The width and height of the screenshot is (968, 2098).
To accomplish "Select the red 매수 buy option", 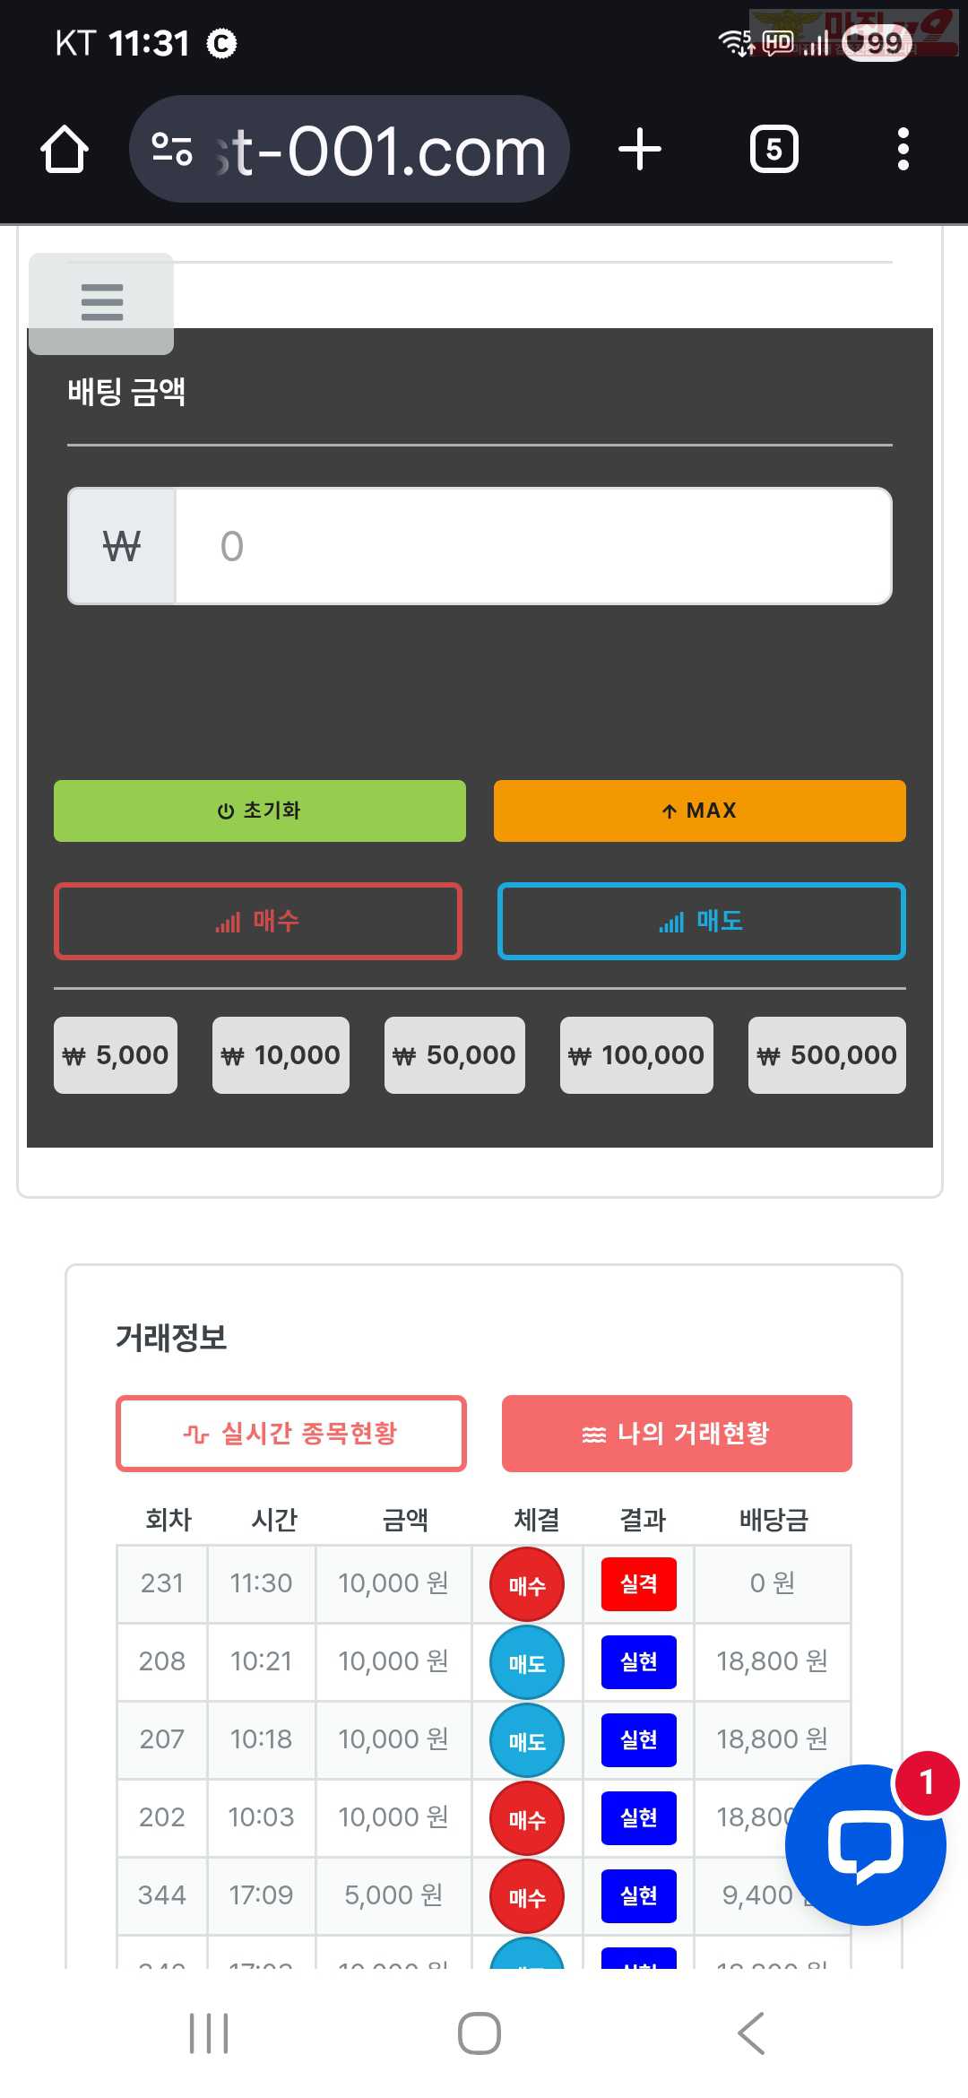I will (x=258, y=921).
